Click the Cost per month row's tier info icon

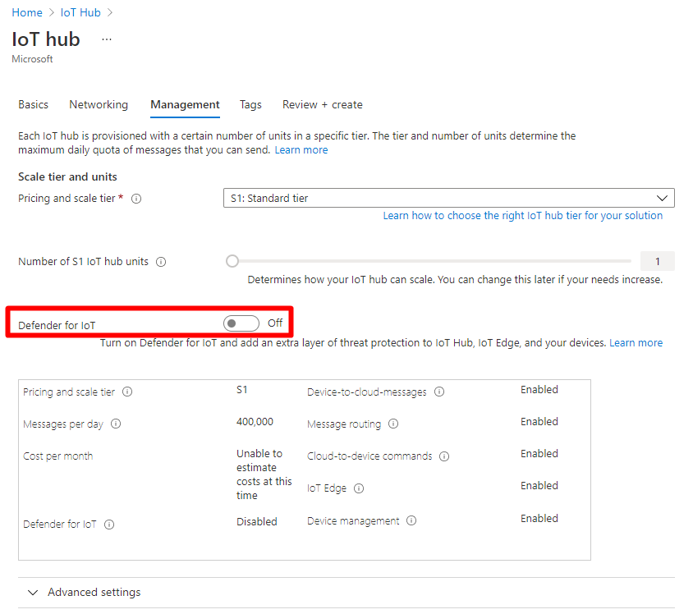click(x=127, y=392)
